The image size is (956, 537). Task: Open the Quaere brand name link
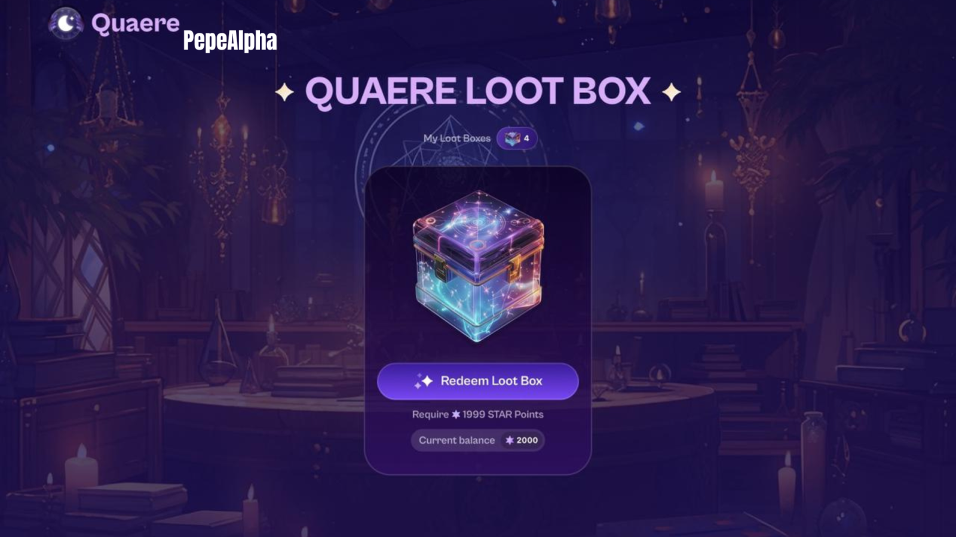[136, 24]
